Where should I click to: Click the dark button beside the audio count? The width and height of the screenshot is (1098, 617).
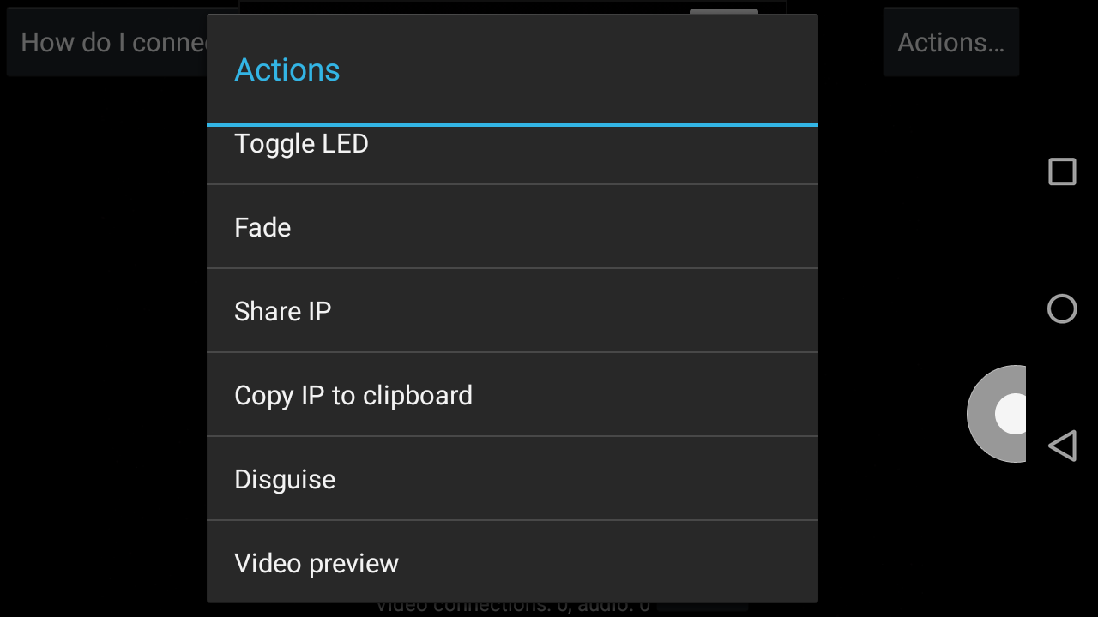tap(702, 608)
